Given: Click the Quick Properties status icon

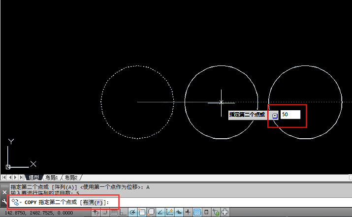Looking at the screenshot, I should coord(207,212).
